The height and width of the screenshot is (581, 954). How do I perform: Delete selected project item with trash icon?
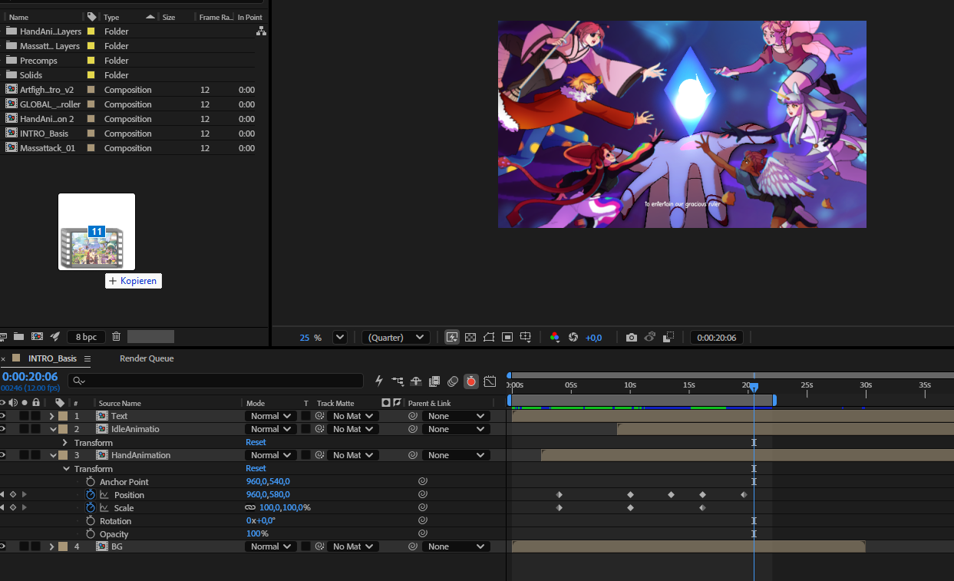tap(116, 337)
